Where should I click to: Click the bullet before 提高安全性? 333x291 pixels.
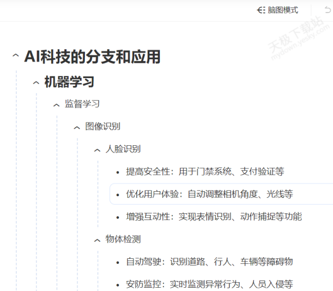coord(118,172)
